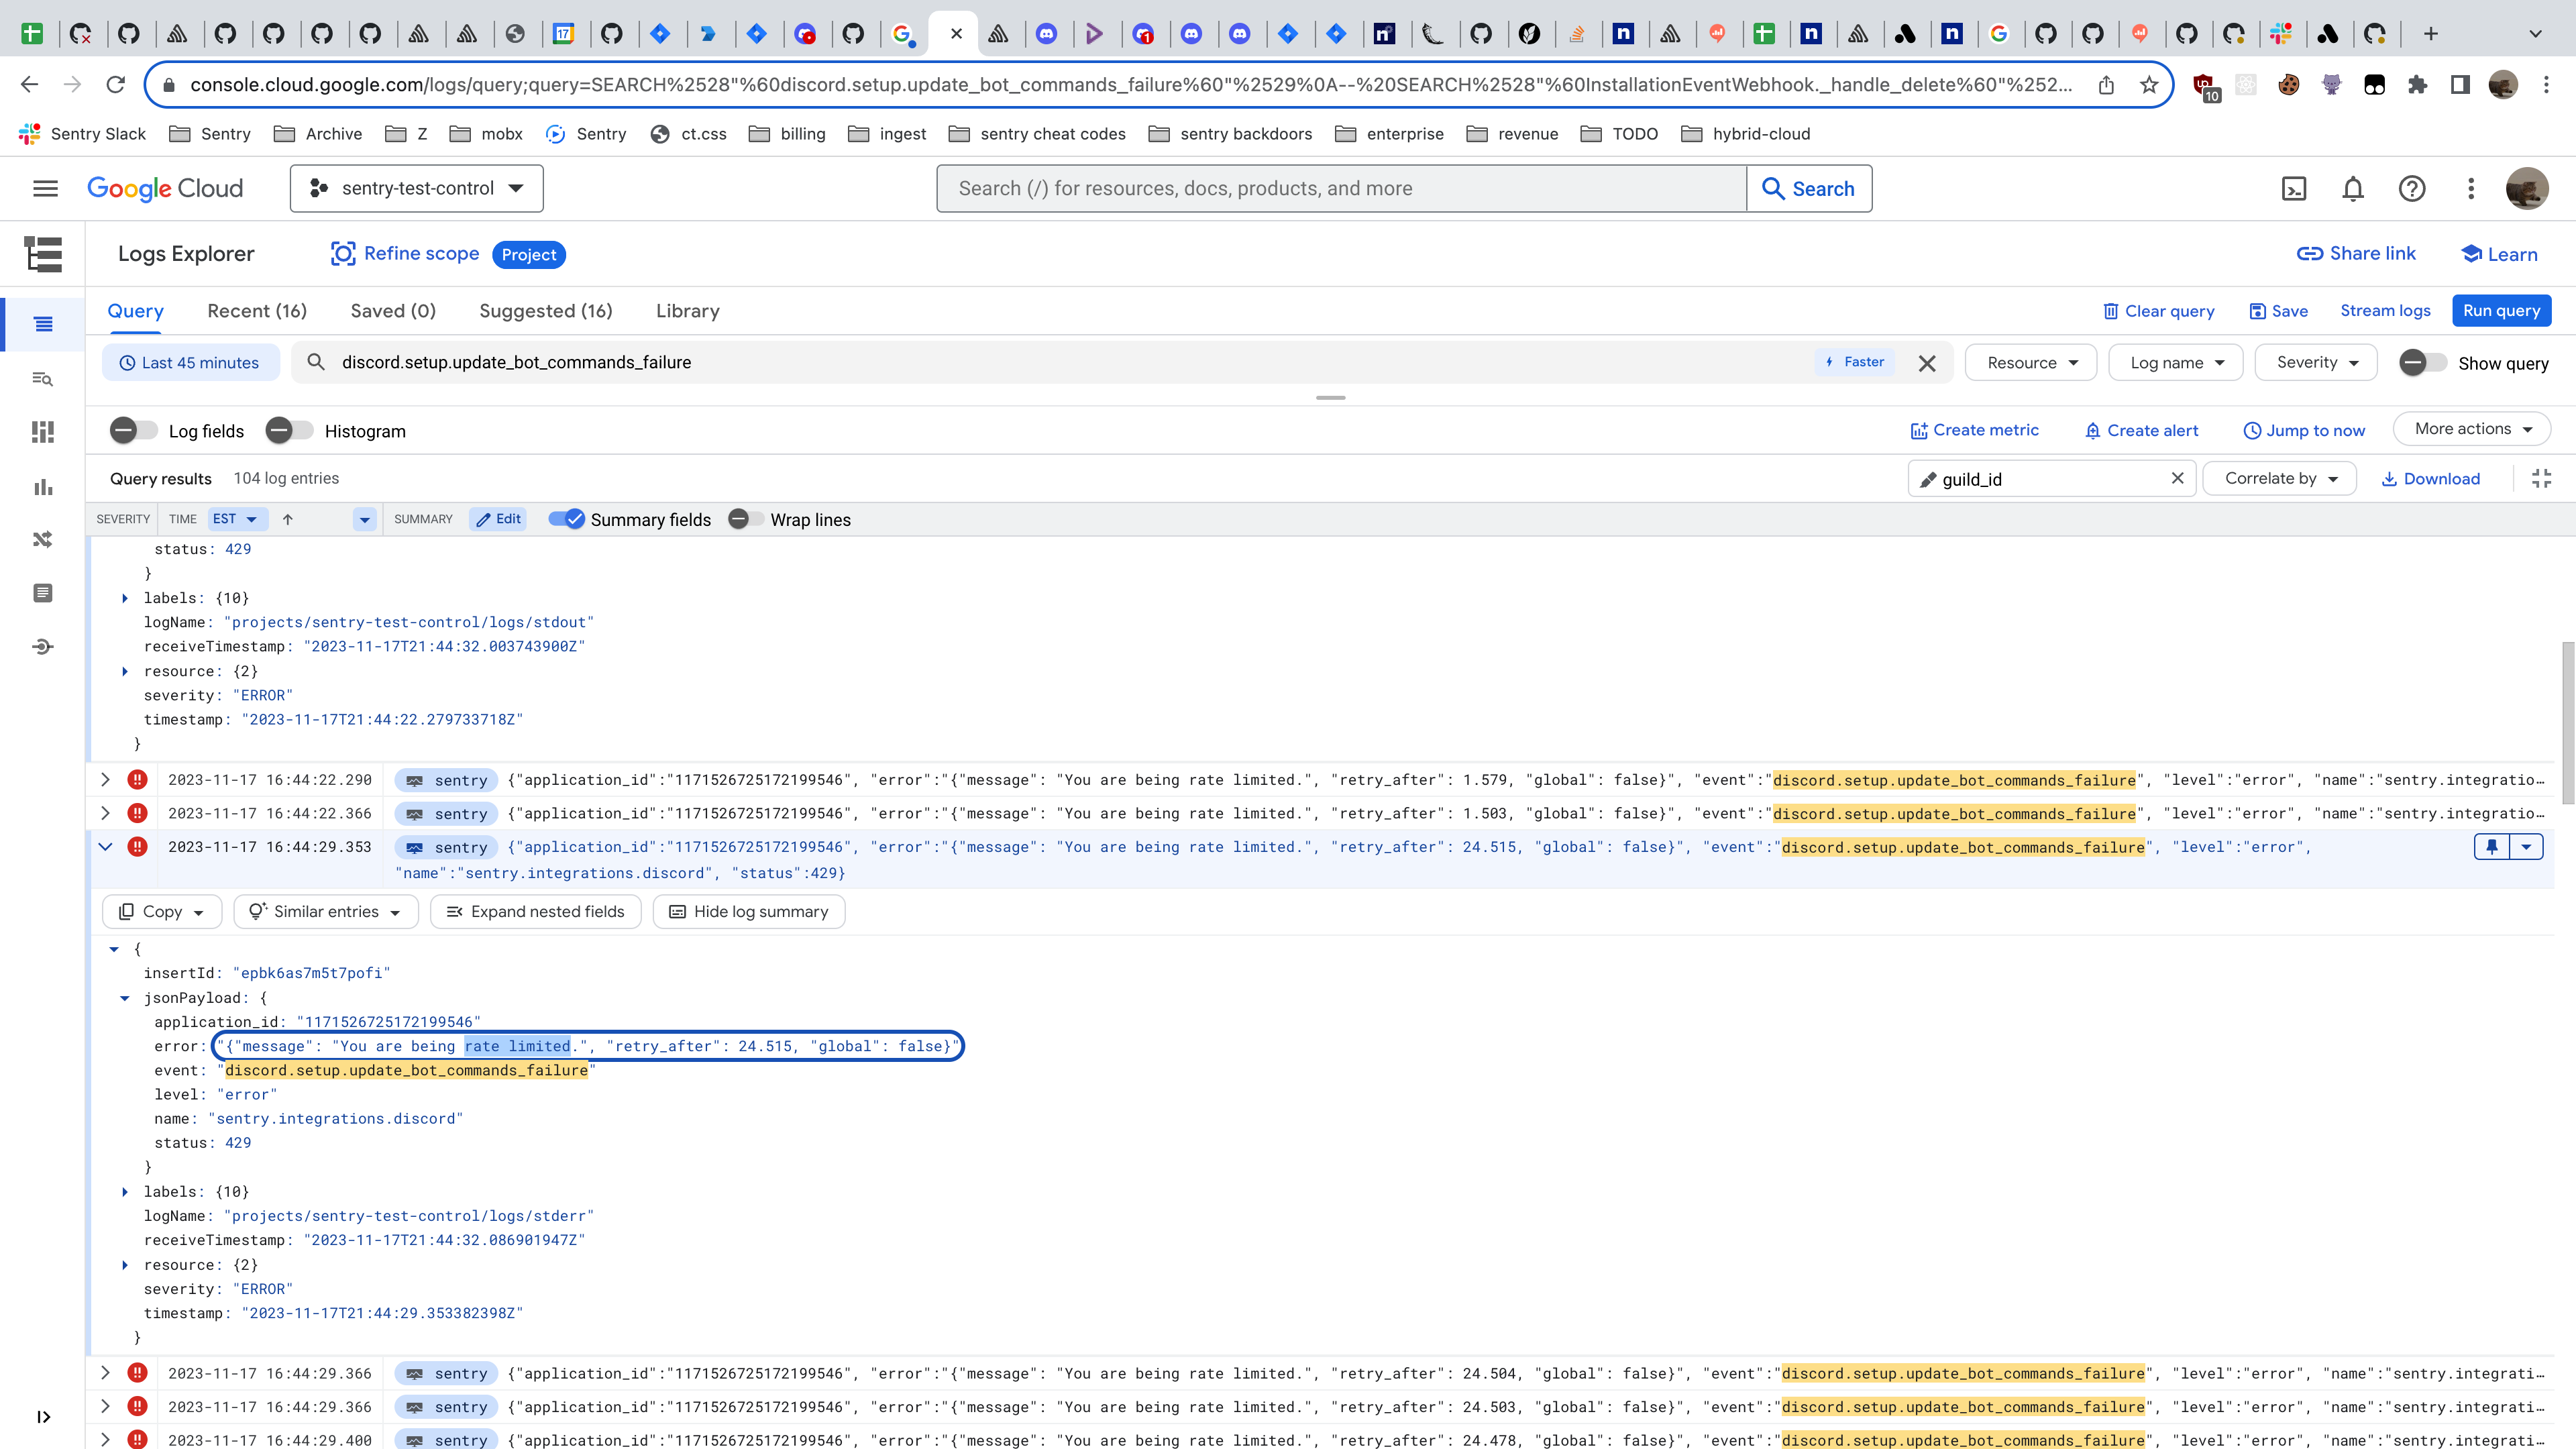The image size is (2576, 1449).
Task: Pin the expanded 16:44:29.353 log entry
Action: tap(2491, 847)
